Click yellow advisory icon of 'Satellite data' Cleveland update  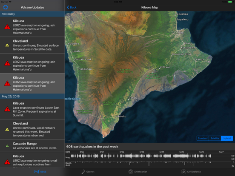click(x=7, y=45)
